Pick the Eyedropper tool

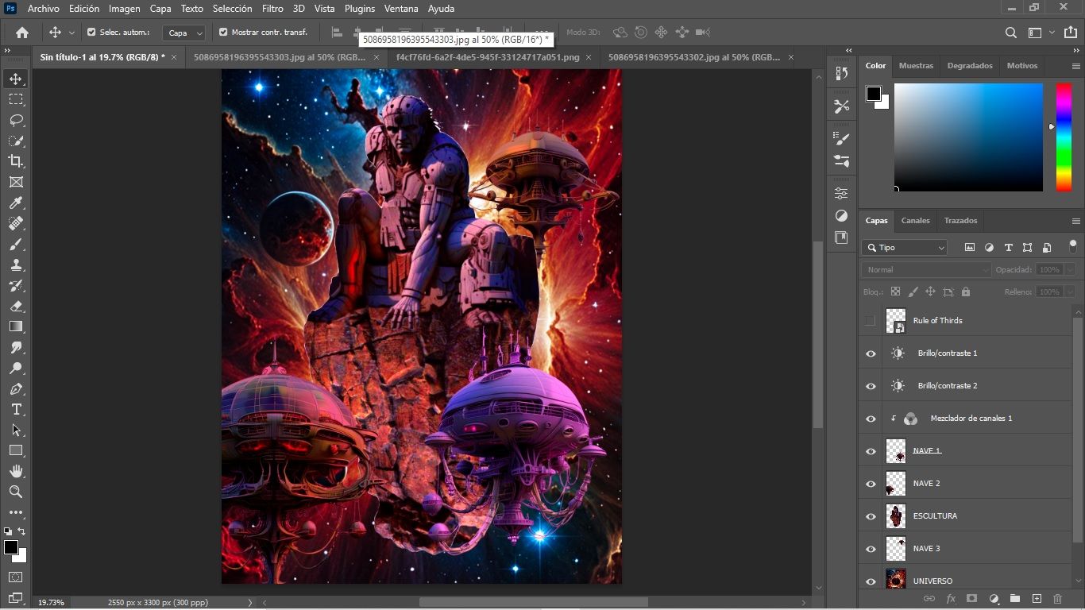(x=15, y=203)
